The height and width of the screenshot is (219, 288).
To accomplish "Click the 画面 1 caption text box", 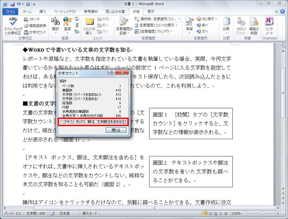I will point(191,123).
